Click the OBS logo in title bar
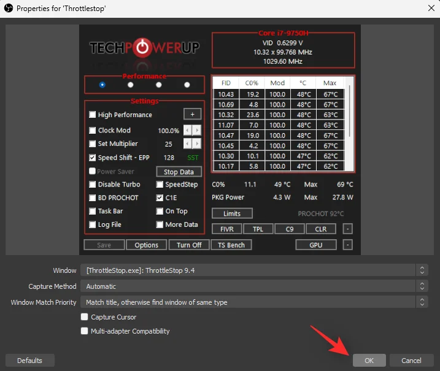The width and height of the screenshot is (440, 371). pyautogui.click(x=8, y=9)
